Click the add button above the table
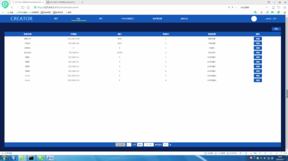The width and height of the screenshot is (288, 161). click(276, 29)
